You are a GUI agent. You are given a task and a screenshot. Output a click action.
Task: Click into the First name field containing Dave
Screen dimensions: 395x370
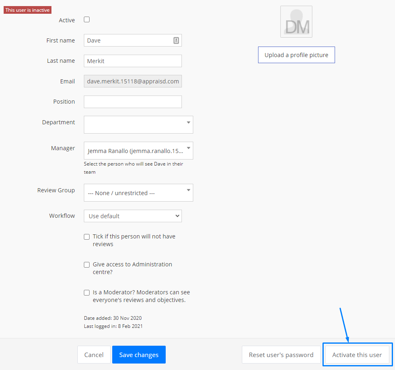tap(128, 40)
